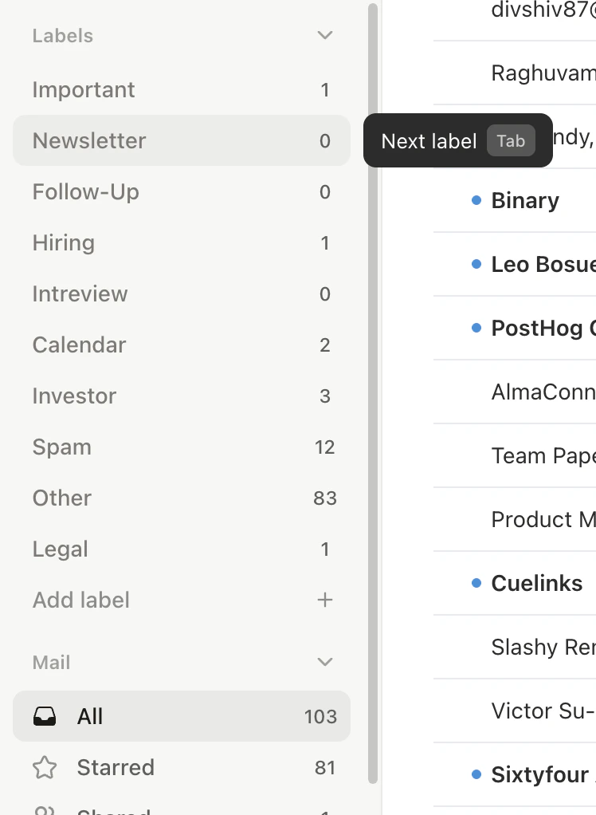Open the All inbox icon
Image resolution: width=596 pixels, height=815 pixels.
[x=45, y=715]
